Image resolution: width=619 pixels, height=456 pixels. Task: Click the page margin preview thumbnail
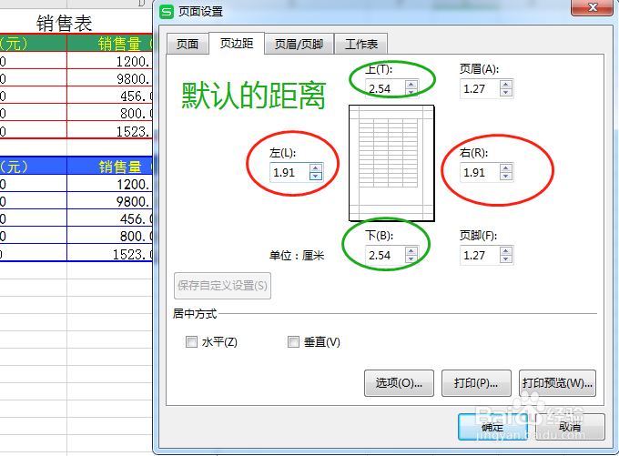coord(391,163)
